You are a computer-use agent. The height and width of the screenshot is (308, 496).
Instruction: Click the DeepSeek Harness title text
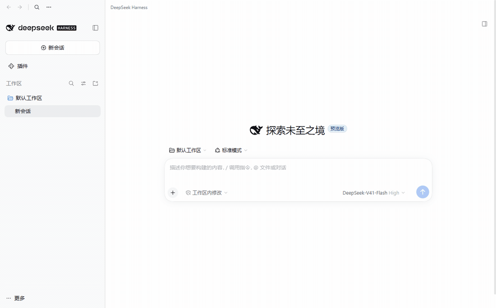pos(129,7)
